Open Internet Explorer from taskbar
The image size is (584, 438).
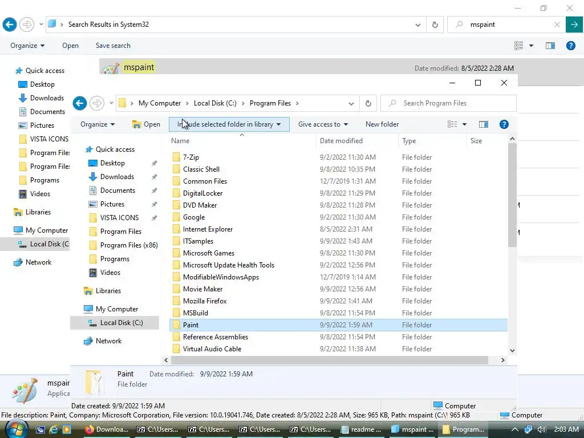(53, 429)
